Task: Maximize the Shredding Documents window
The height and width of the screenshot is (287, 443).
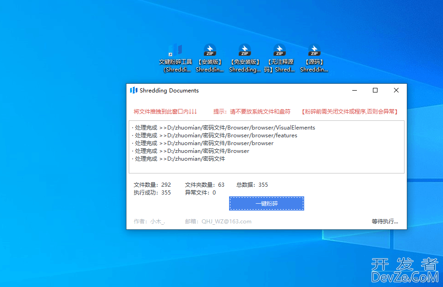Action: click(375, 91)
